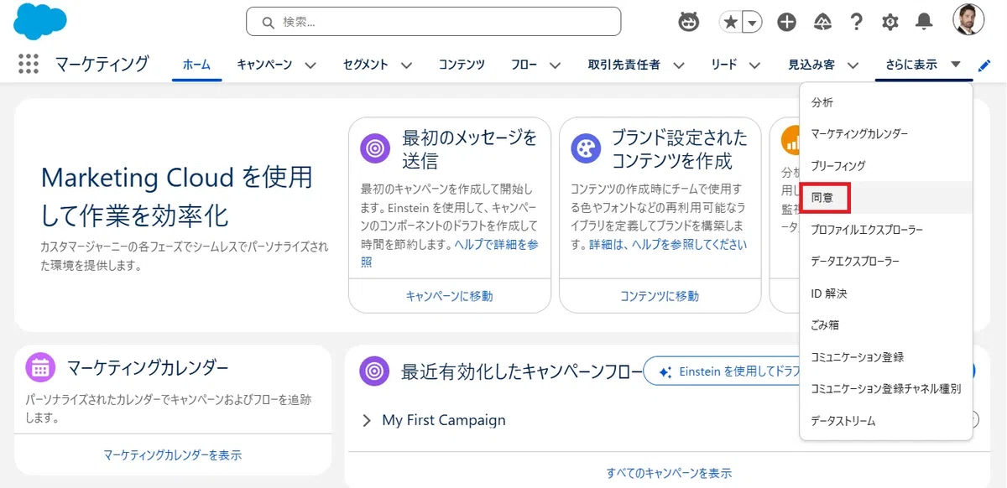Open the キャンペーン tab

(x=263, y=65)
